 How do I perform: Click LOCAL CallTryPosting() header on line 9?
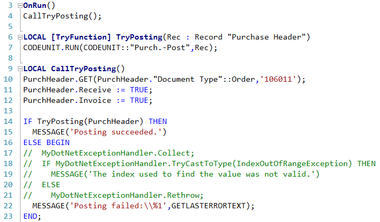(x=74, y=69)
